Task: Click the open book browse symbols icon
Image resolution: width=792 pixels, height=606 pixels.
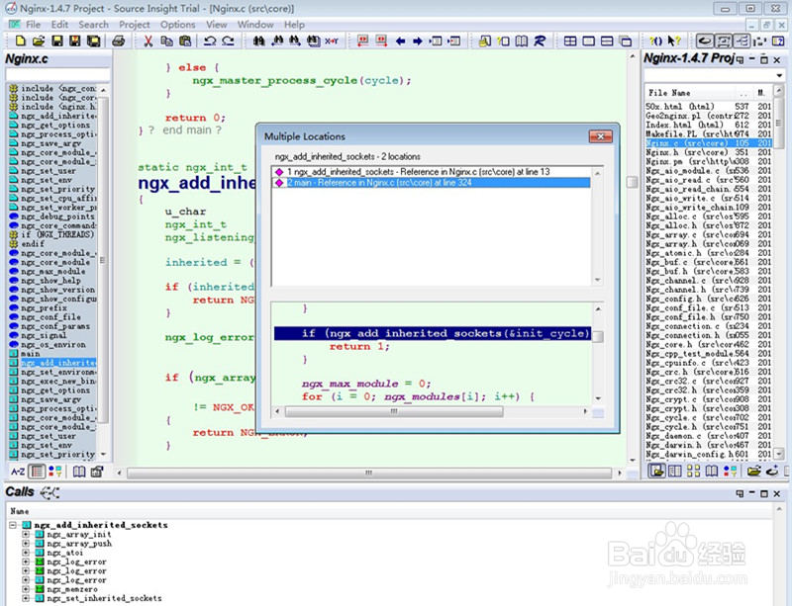Action: pyautogui.click(x=522, y=41)
